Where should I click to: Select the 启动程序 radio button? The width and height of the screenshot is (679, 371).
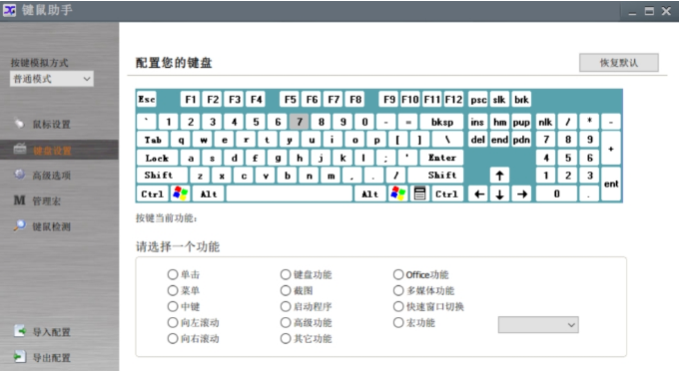tap(286, 306)
